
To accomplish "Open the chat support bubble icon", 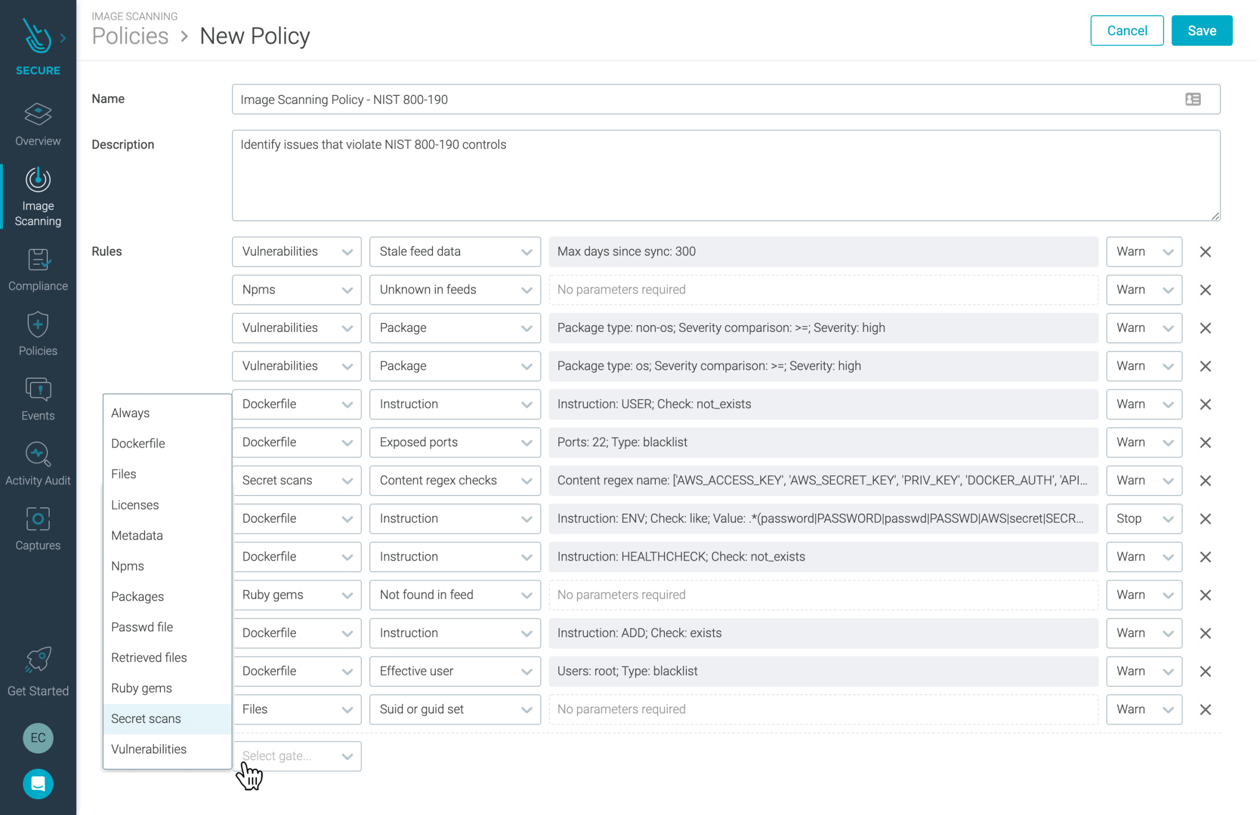I will (38, 784).
